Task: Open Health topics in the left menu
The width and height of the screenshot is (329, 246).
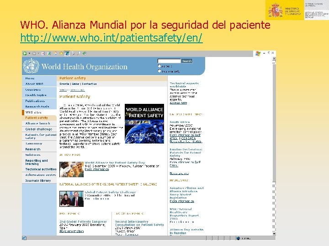Action: coord(36,95)
